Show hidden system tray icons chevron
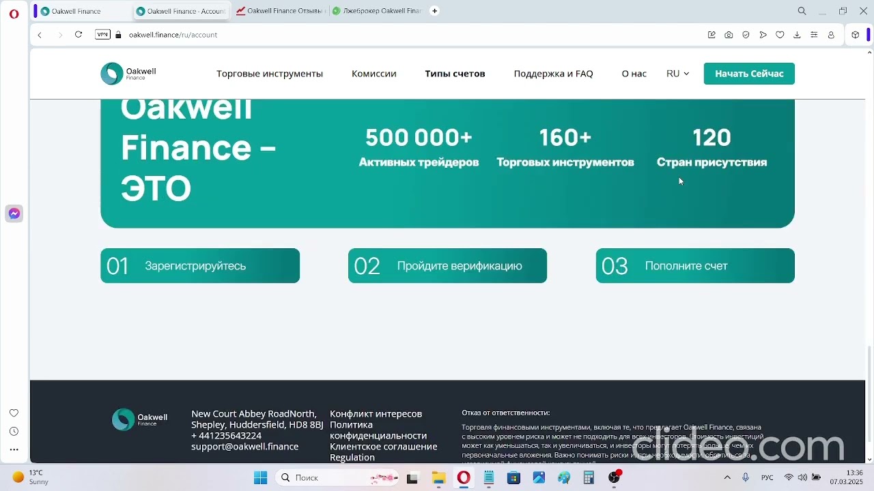 point(727,477)
